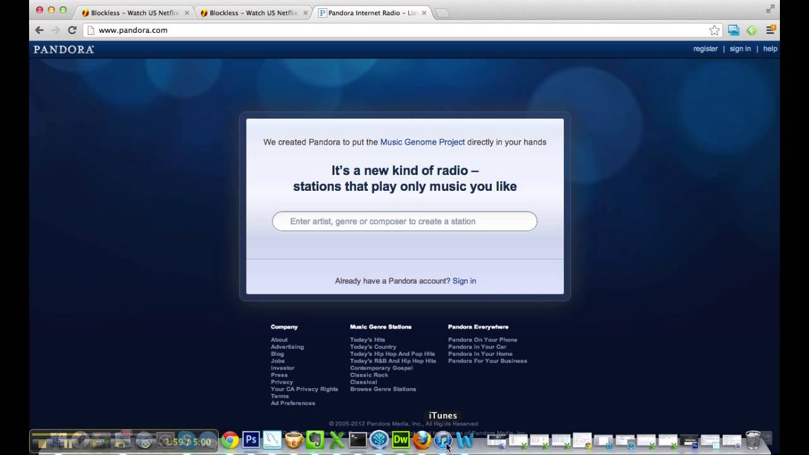The image size is (809, 455).
Task: Open the Advertising footer link
Action: (x=288, y=347)
